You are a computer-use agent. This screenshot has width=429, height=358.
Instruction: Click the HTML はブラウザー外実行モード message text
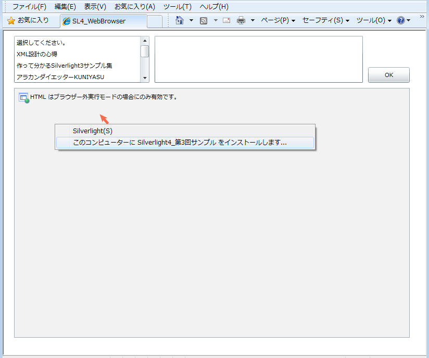(x=104, y=97)
